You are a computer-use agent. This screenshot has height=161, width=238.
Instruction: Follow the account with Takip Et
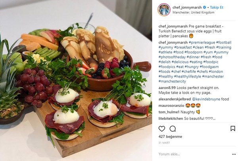(x=217, y=7)
